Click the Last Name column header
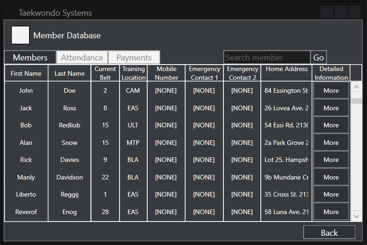Screen dimensions: 367x245 point(70,73)
